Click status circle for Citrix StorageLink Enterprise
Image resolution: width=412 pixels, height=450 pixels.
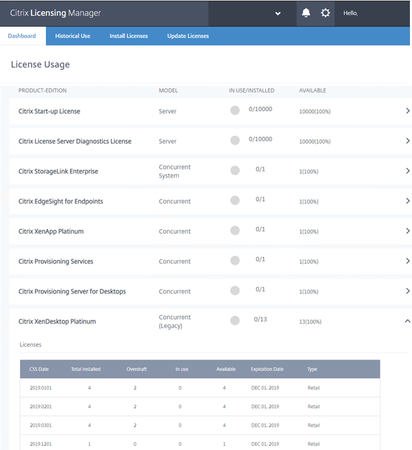pos(235,171)
